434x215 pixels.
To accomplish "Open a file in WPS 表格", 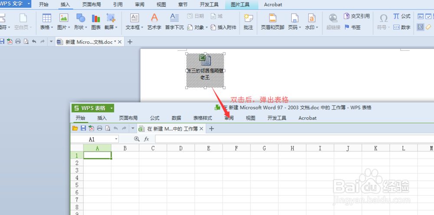I will coord(75,128).
